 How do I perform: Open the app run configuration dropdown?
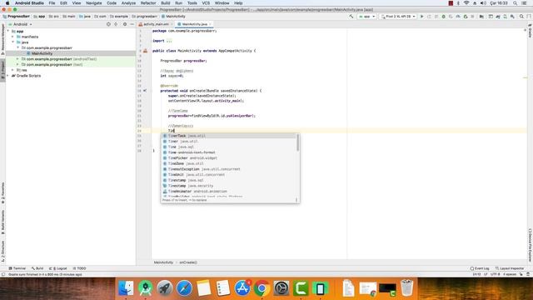(366, 17)
